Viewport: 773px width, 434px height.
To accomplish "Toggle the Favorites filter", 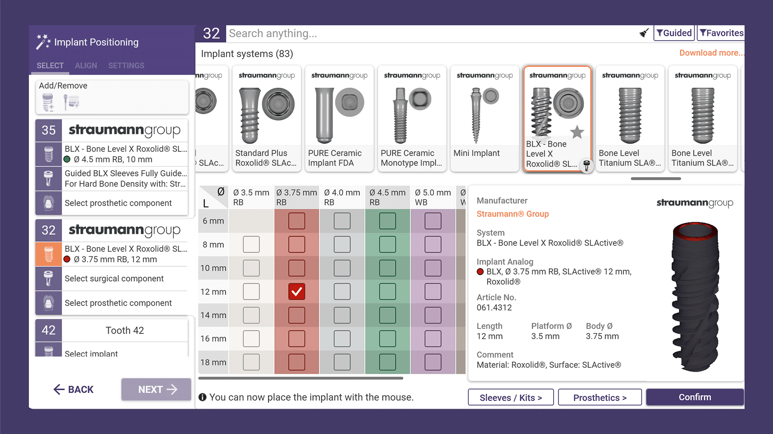I will coord(721,33).
